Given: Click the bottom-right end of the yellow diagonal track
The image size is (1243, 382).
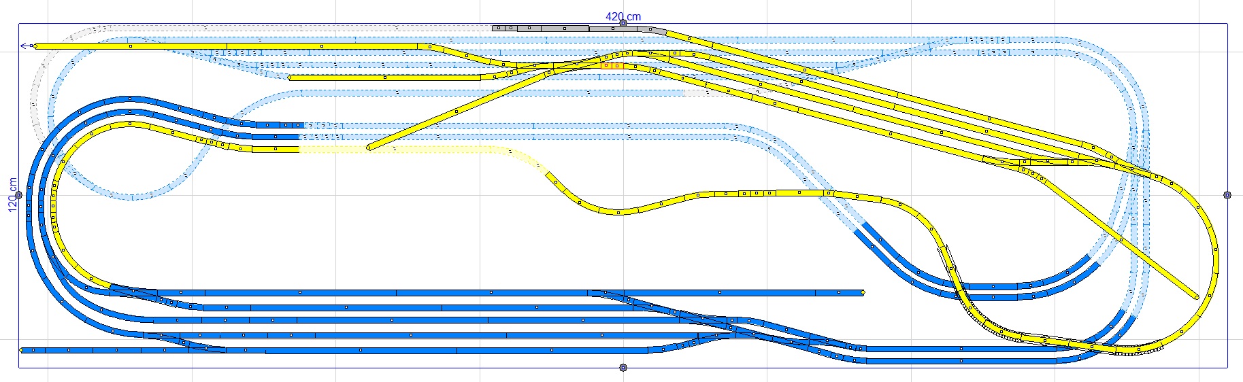Looking at the screenshot, I should [x=1196, y=297].
